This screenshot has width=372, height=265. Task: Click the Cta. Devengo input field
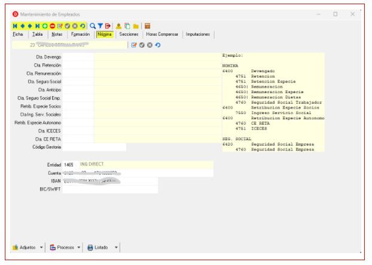tap(78, 57)
